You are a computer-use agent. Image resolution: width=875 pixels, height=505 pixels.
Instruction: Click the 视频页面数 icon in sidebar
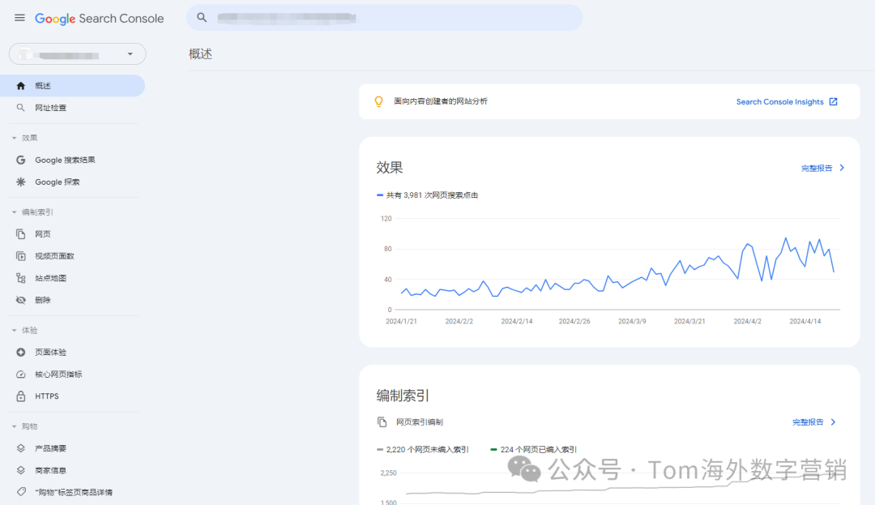pos(21,256)
